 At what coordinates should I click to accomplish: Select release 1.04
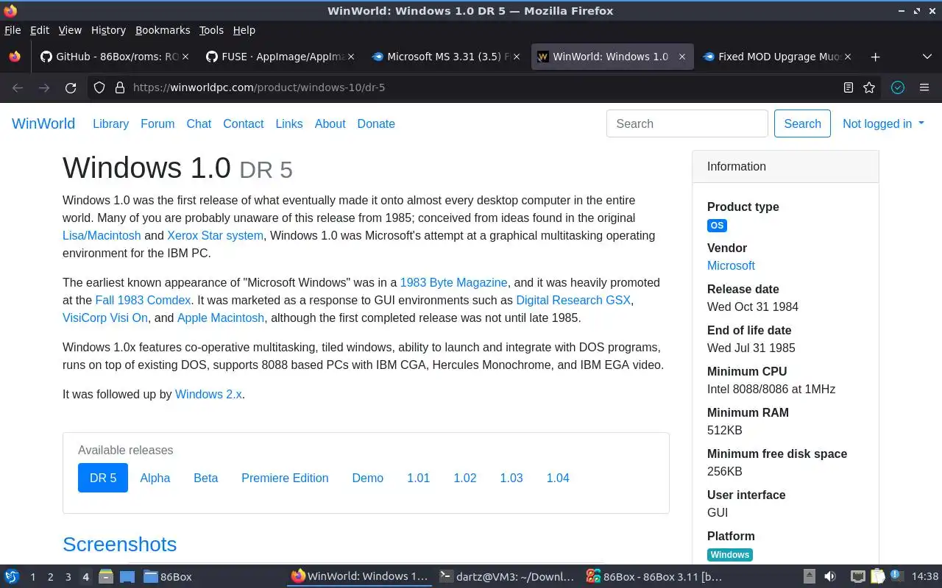coord(558,478)
